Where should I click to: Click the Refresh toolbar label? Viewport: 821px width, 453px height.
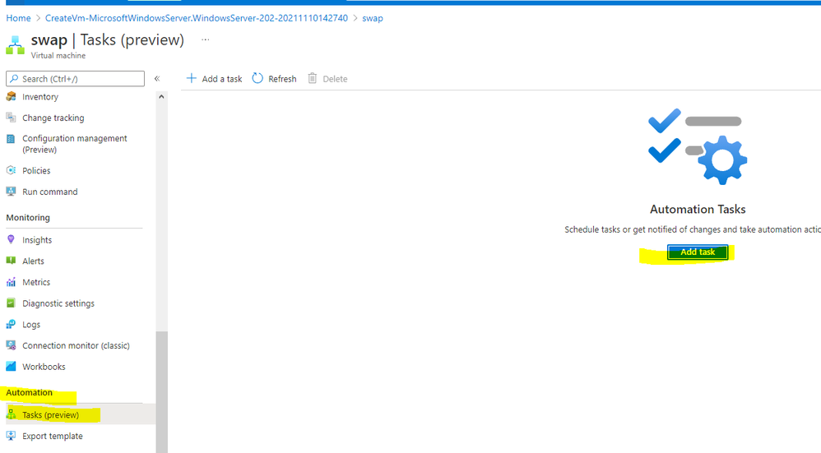click(x=282, y=78)
